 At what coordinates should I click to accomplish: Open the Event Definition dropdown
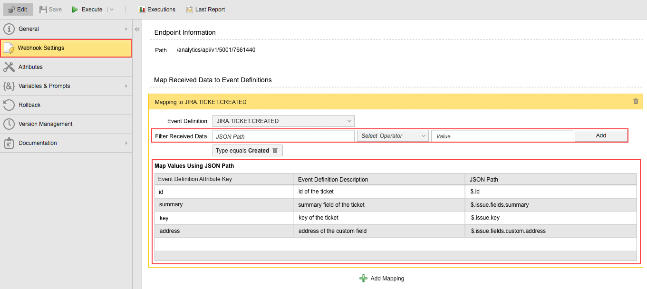click(283, 121)
